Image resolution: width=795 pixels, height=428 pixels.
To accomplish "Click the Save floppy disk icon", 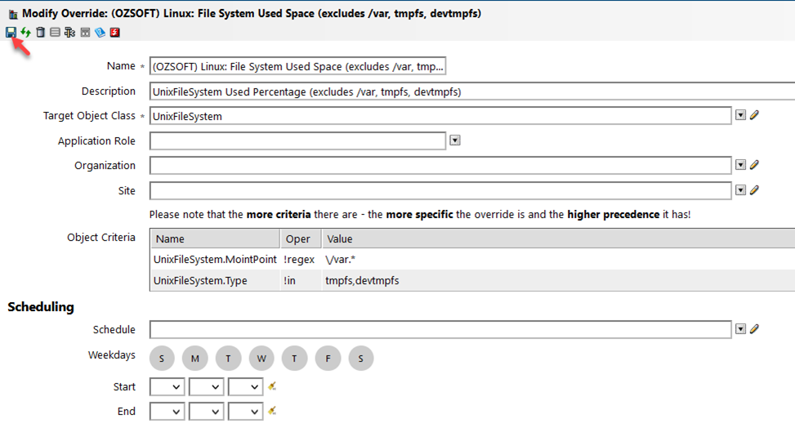I will (11, 32).
